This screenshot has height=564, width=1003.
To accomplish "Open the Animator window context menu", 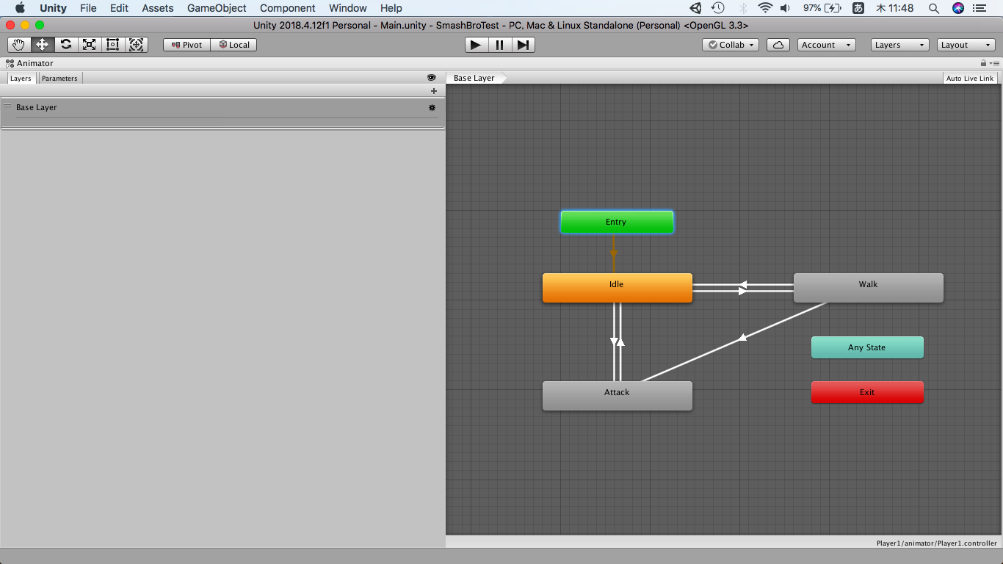I will (x=995, y=64).
